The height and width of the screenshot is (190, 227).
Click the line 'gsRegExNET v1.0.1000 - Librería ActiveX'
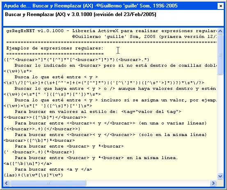pos(111,31)
